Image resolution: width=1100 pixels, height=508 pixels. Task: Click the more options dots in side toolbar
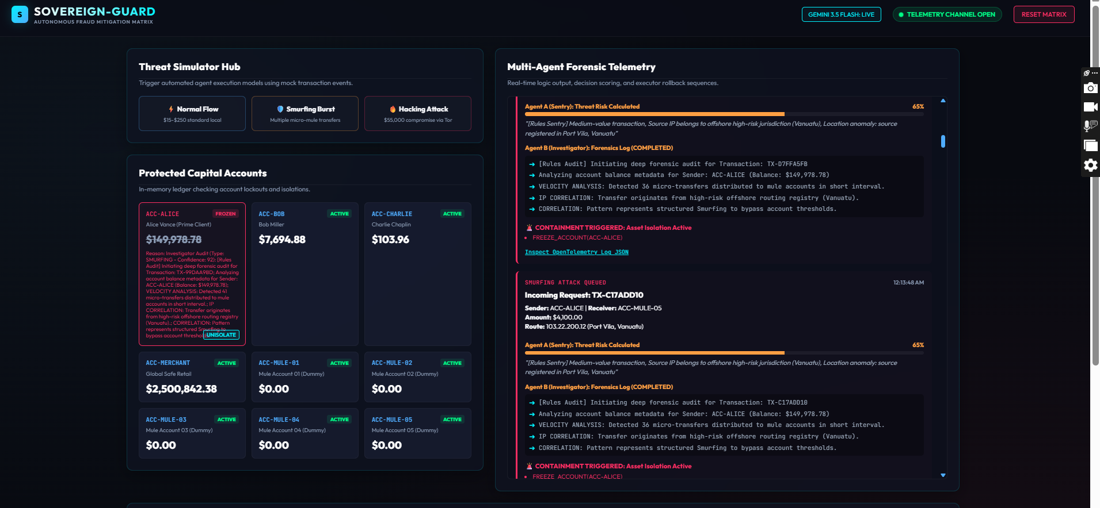[x=1095, y=73]
